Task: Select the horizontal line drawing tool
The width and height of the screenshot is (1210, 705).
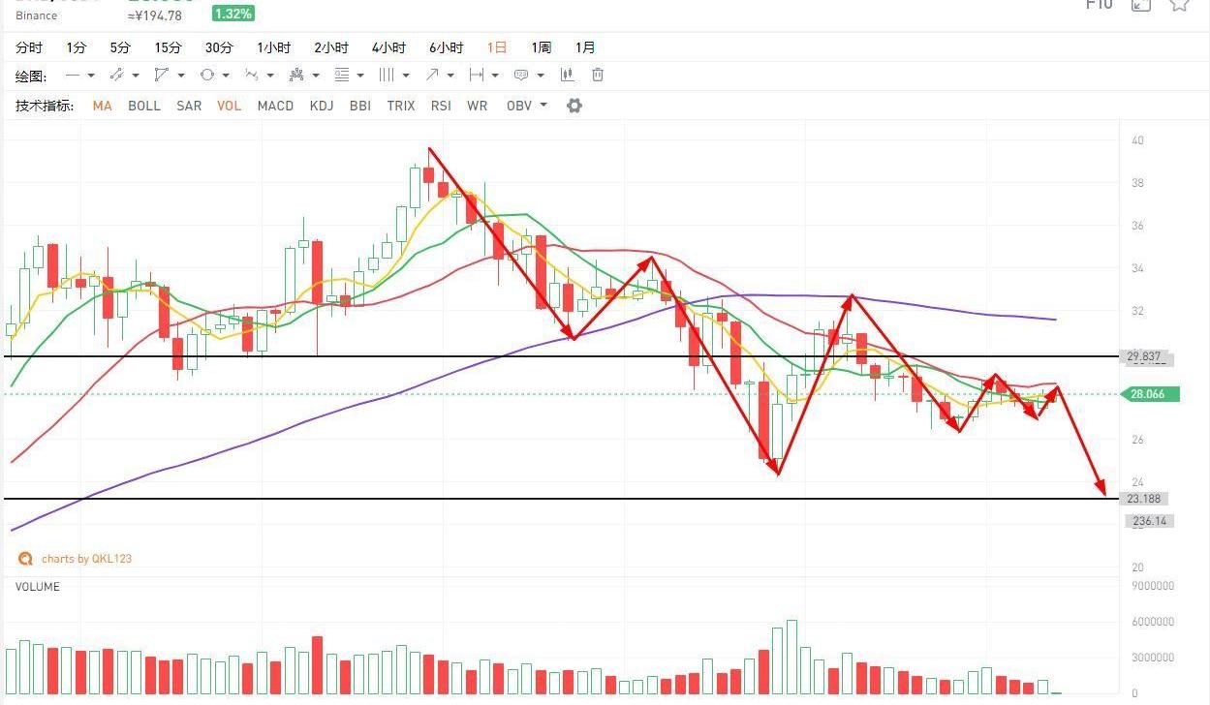Action: tap(73, 76)
